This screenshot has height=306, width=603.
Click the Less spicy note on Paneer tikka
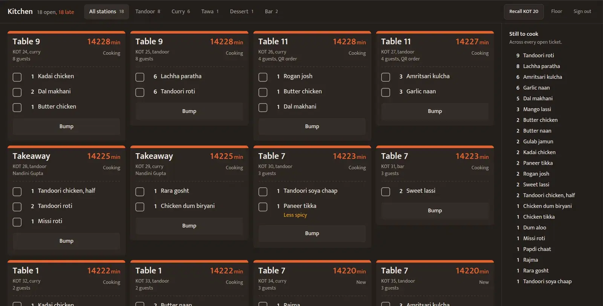295,215
